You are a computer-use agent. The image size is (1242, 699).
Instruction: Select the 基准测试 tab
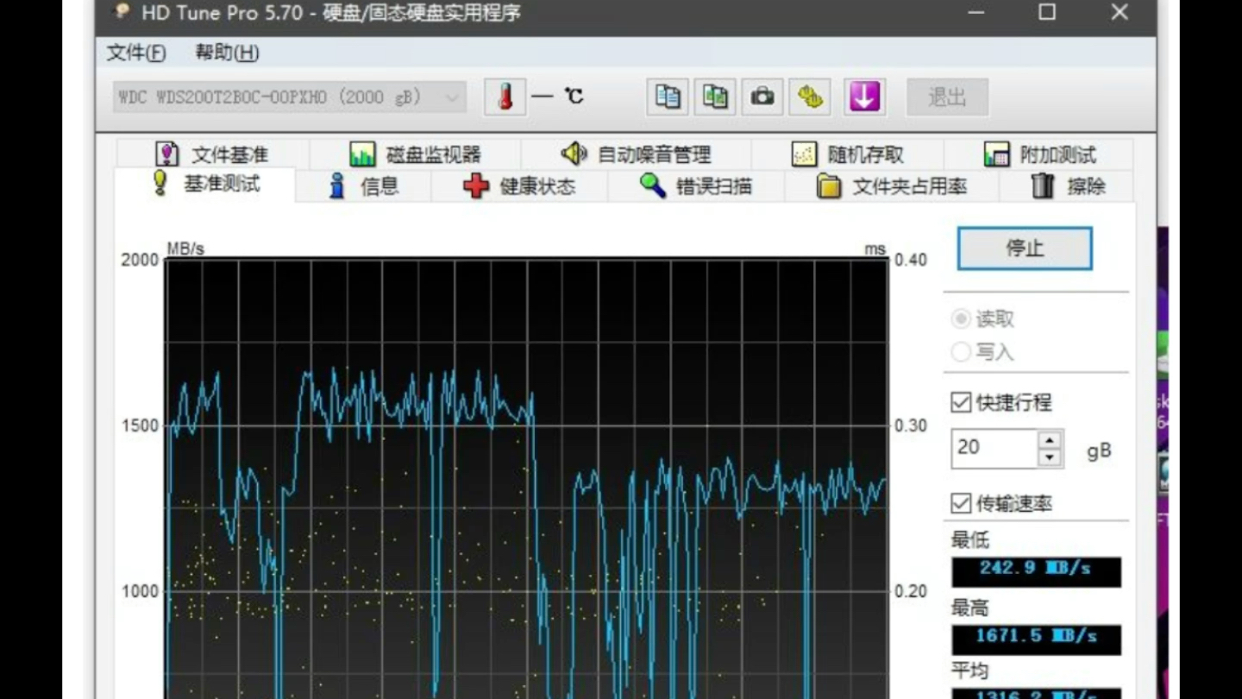click(x=205, y=184)
